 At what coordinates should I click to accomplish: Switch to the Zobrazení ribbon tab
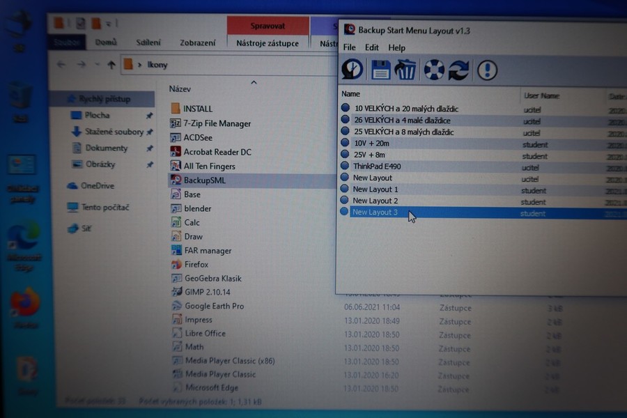tap(198, 43)
